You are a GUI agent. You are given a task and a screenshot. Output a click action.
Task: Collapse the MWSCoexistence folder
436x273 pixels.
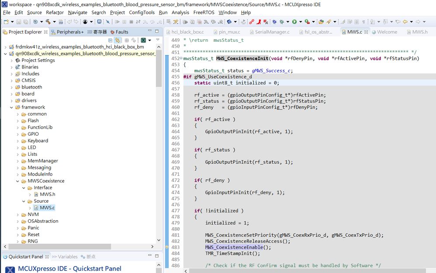pos(17,181)
